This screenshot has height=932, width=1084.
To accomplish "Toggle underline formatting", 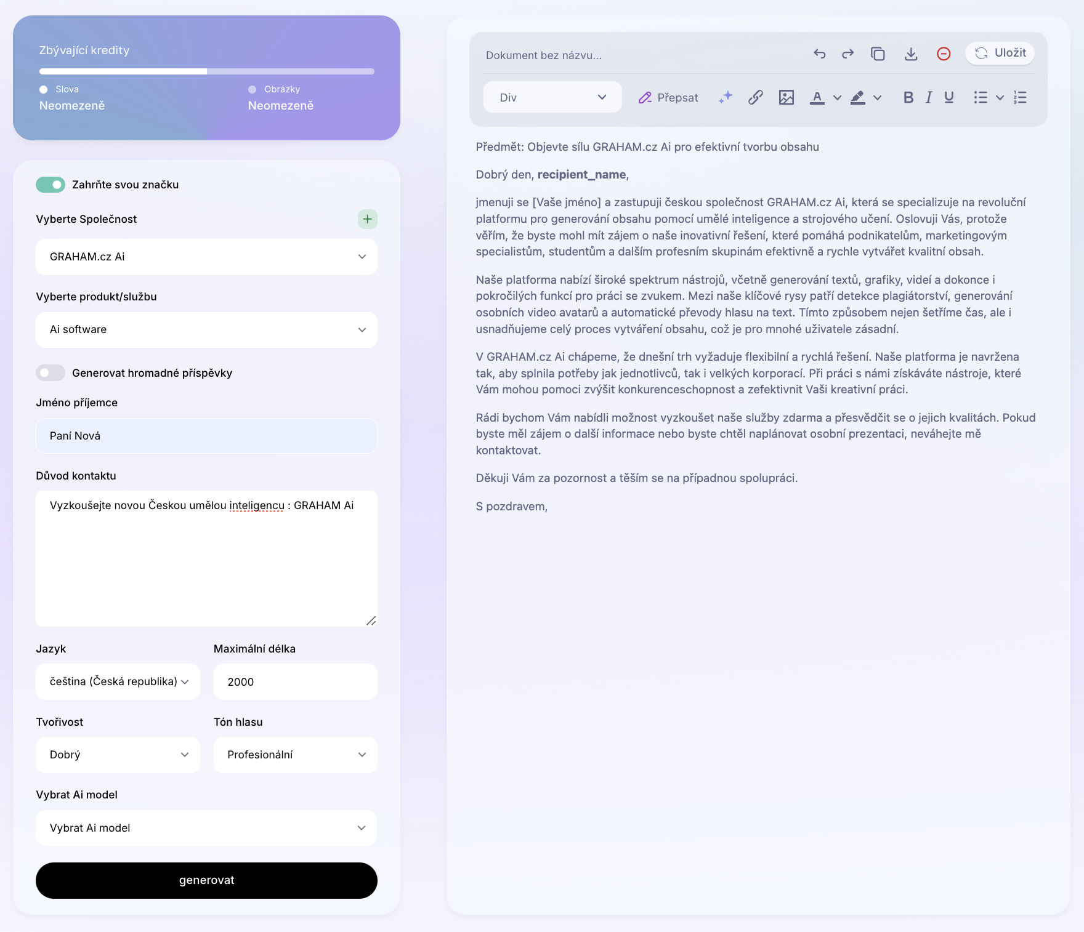I will pyautogui.click(x=949, y=97).
